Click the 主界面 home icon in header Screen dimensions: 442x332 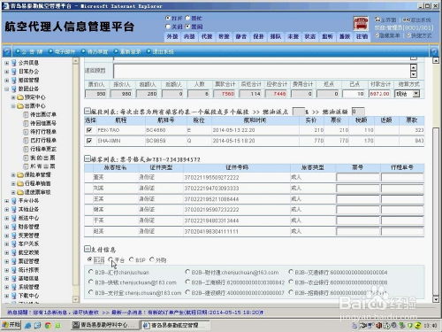click(377, 19)
